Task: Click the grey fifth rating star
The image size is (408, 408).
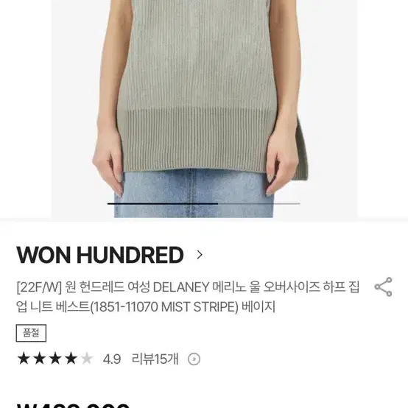Action: click(x=87, y=359)
